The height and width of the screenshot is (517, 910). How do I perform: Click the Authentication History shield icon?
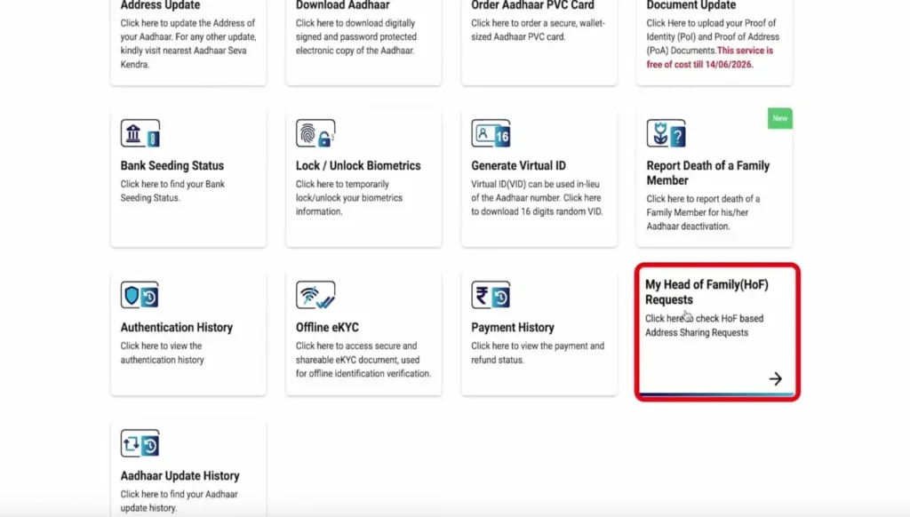pos(140,295)
